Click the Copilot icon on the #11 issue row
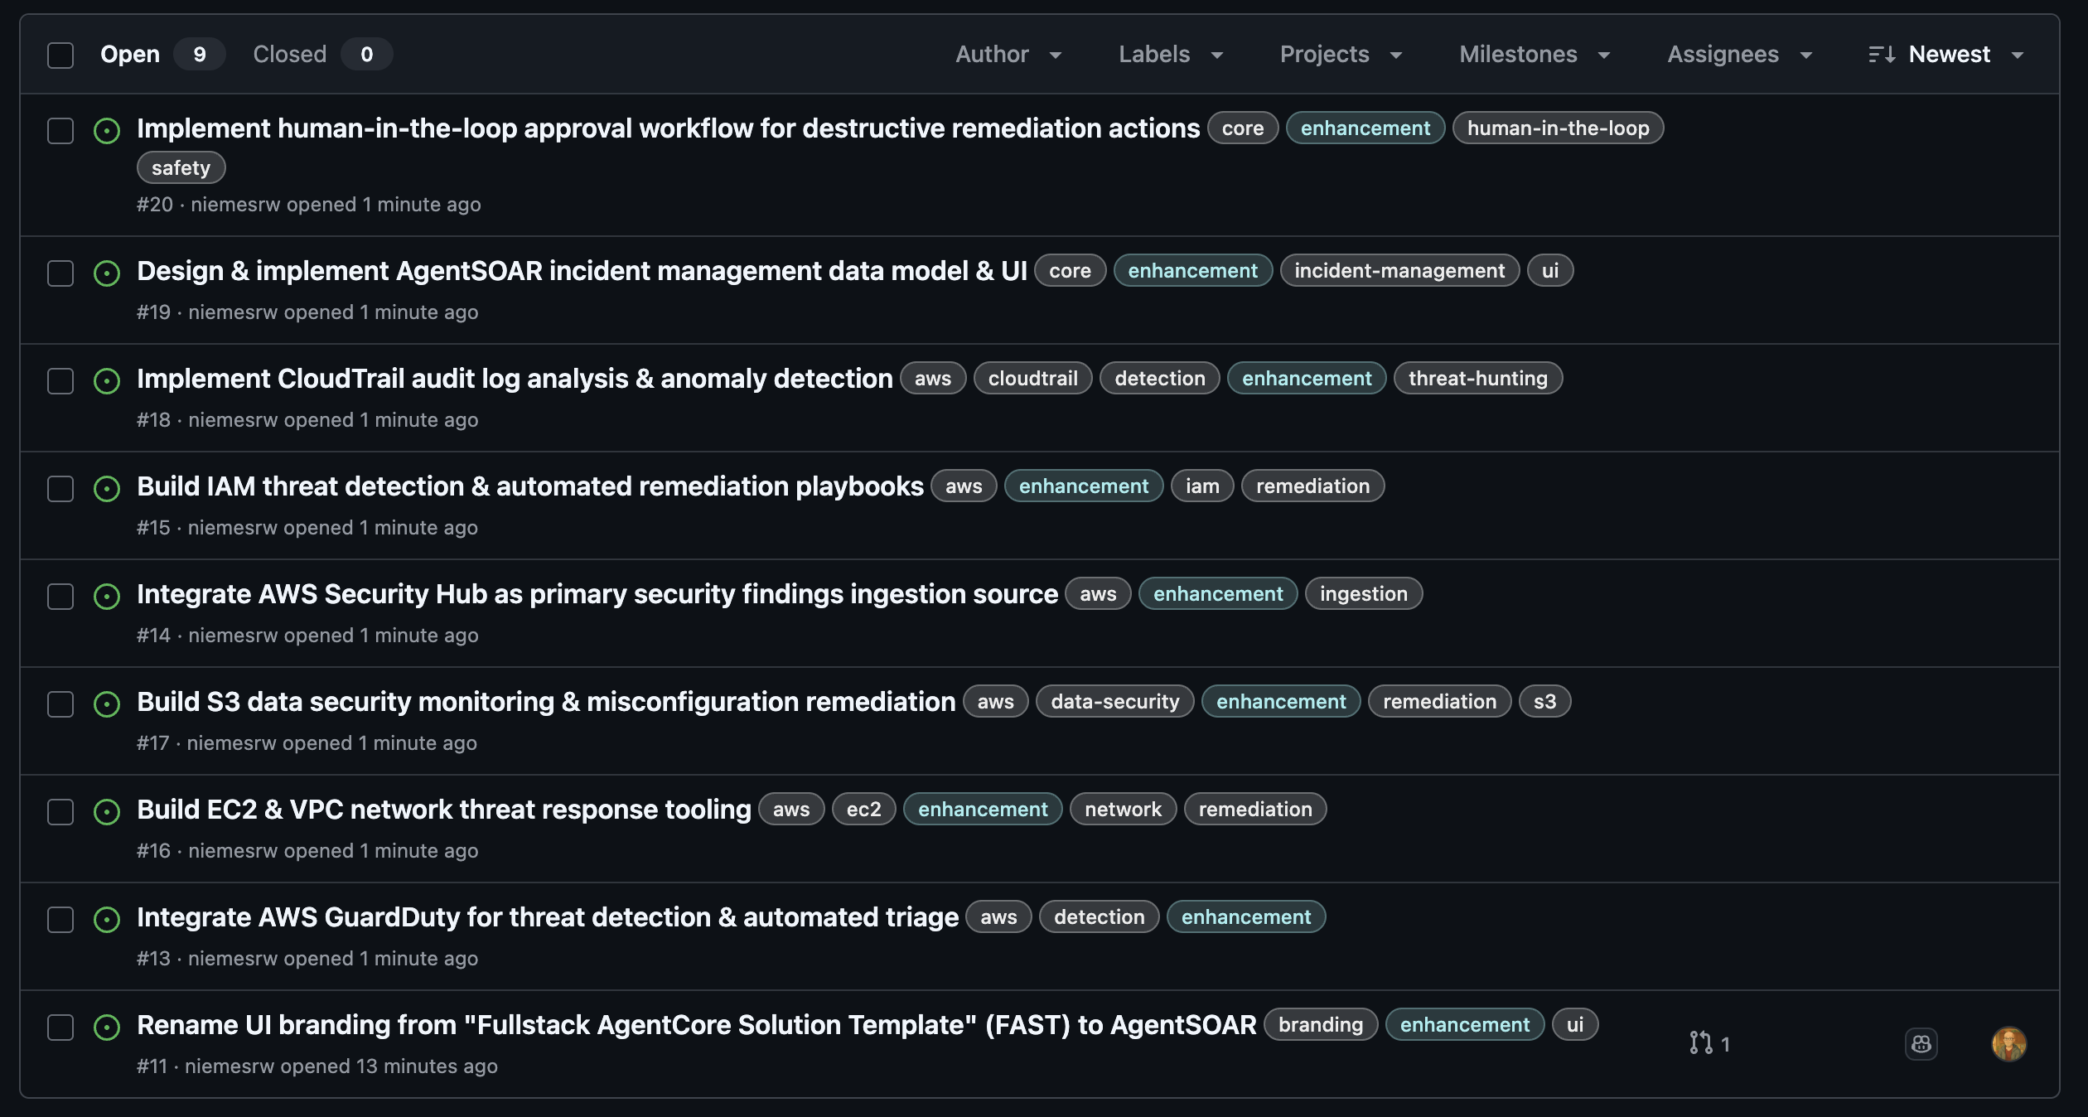The height and width of the screenshot is (1117, 2088). 1922,1044
